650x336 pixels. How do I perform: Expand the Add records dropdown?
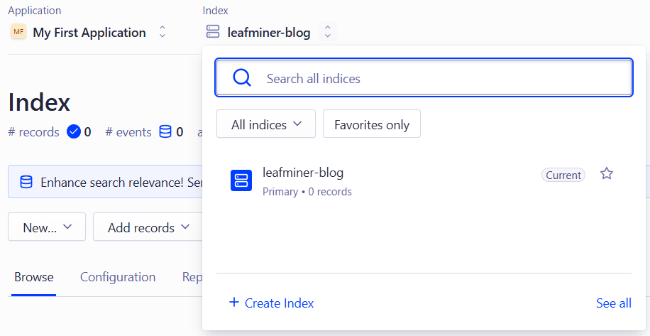click(148, 227)
